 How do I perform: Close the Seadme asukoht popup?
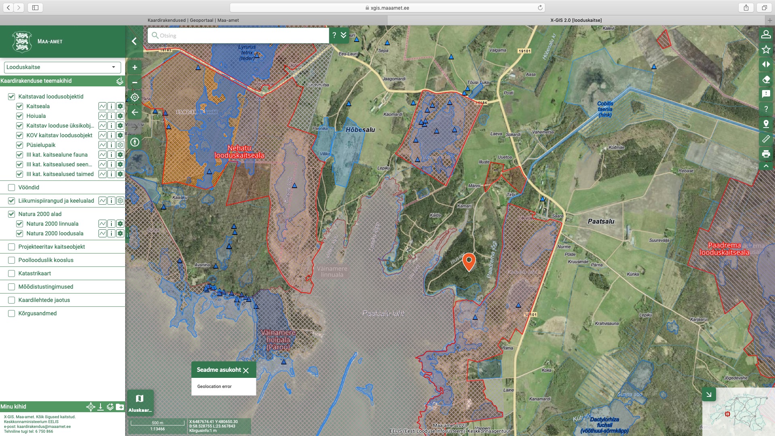tap(246, 370)
